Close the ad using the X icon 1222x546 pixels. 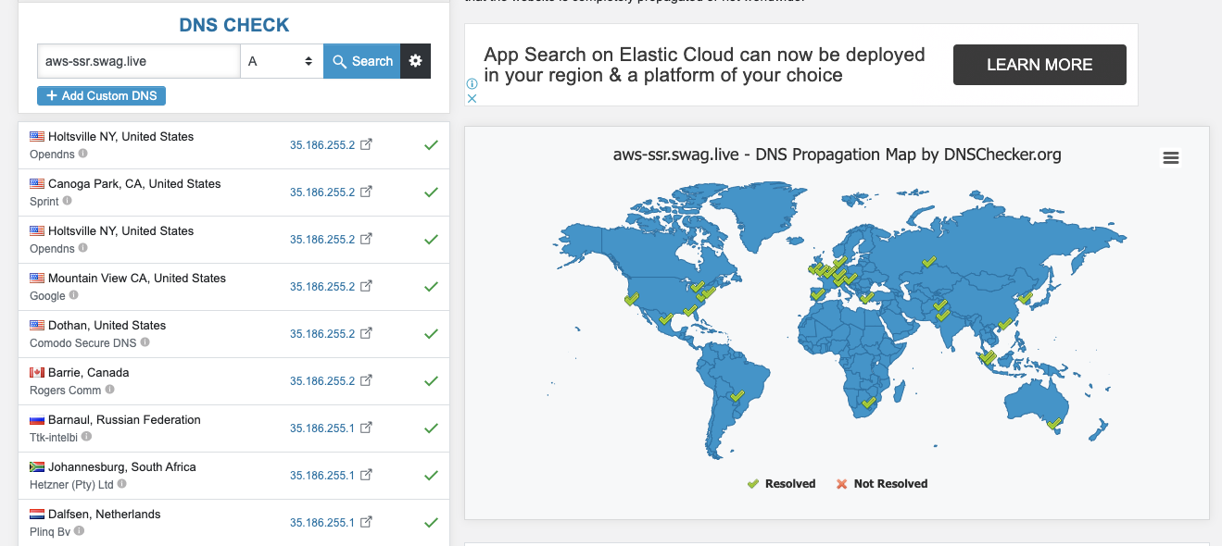point(472,98)
